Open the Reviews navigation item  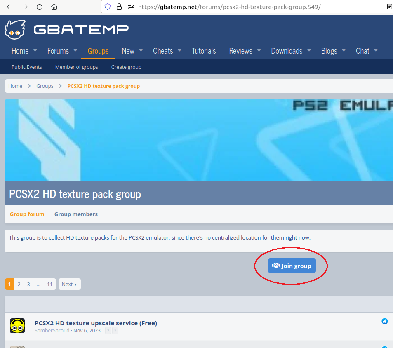click(240, 51)
